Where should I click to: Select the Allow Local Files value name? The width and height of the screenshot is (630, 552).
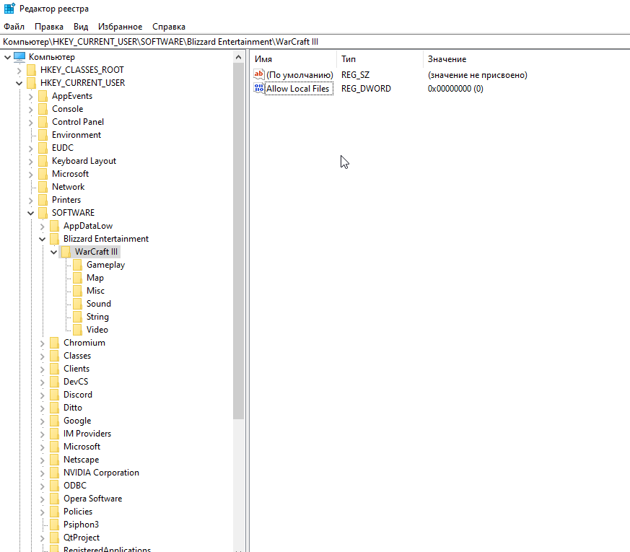(298, 89)
